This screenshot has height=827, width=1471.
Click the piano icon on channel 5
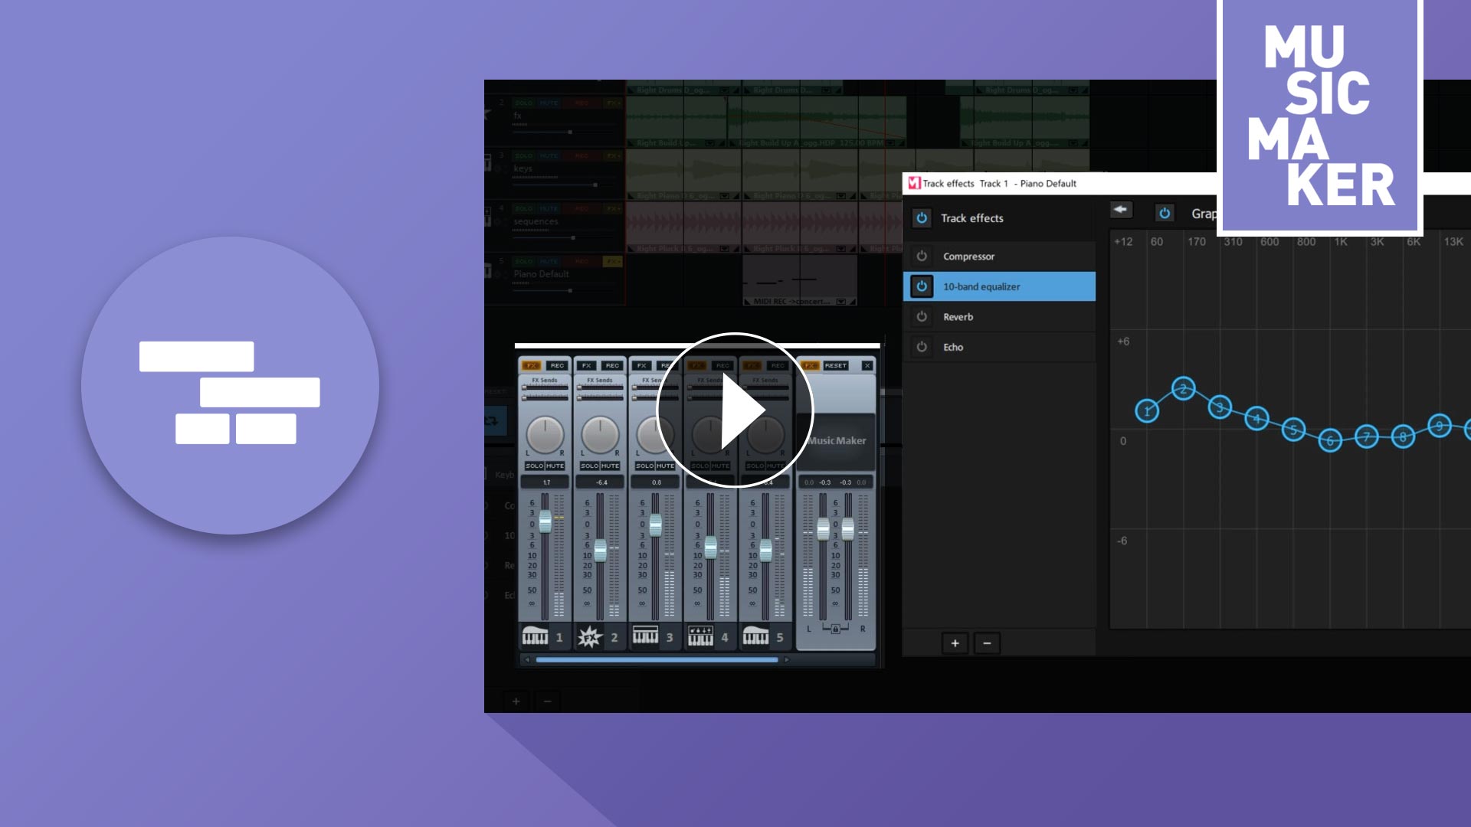click(x=755, y=636)
